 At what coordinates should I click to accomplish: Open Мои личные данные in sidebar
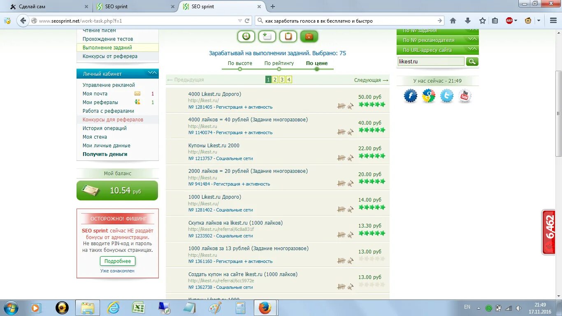tap(107, 146)
